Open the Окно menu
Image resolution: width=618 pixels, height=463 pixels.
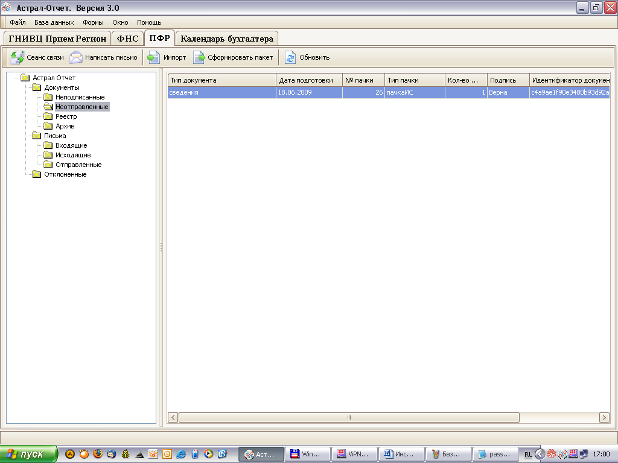(120, 22)
